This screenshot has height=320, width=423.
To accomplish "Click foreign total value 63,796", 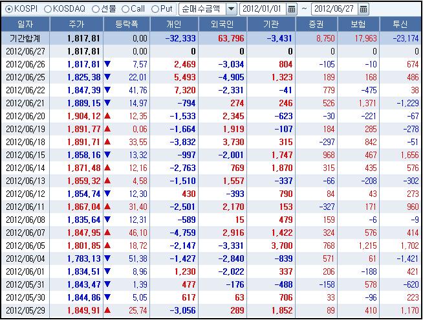I will pyautogui.click(x=231, y=38).
